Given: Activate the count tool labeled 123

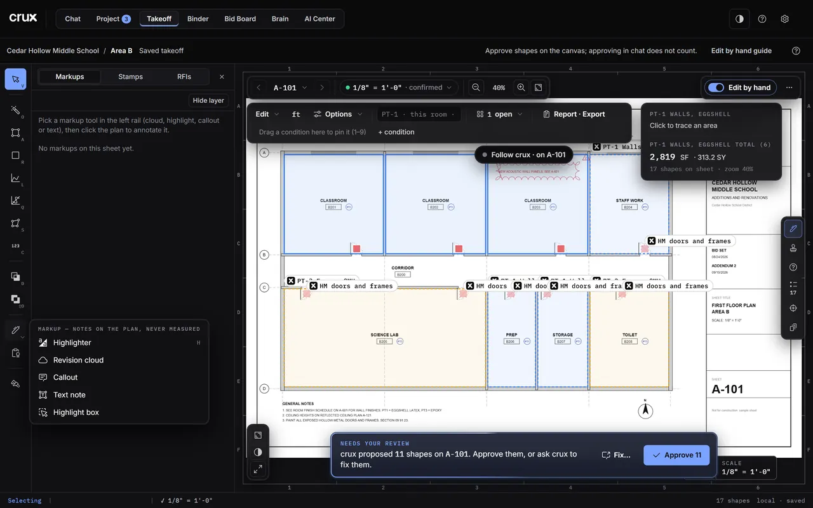Looking at the screenshot, I should tap(15, 246).
